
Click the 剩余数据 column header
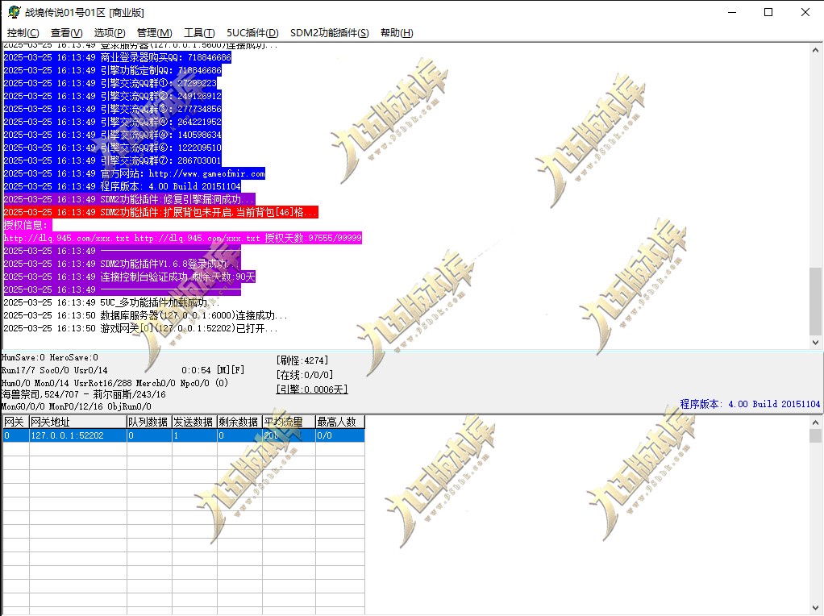coord(239,422)
